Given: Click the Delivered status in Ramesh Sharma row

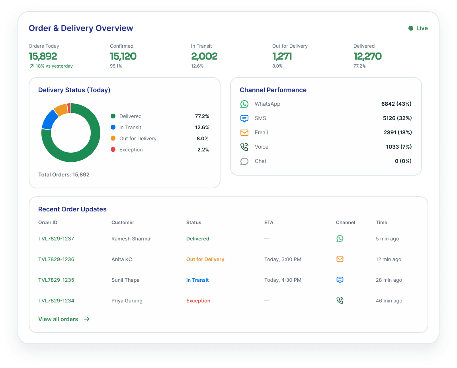Looking at the screenshot, I should click(197, 238).
